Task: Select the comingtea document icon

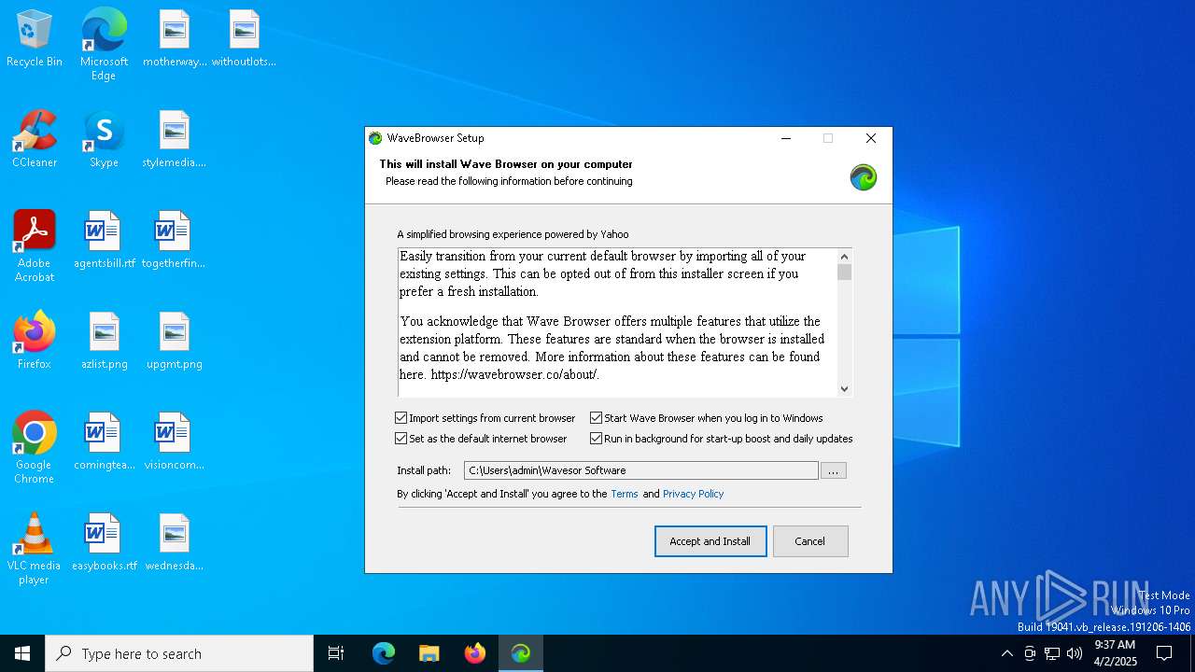Action: point(104,442)
